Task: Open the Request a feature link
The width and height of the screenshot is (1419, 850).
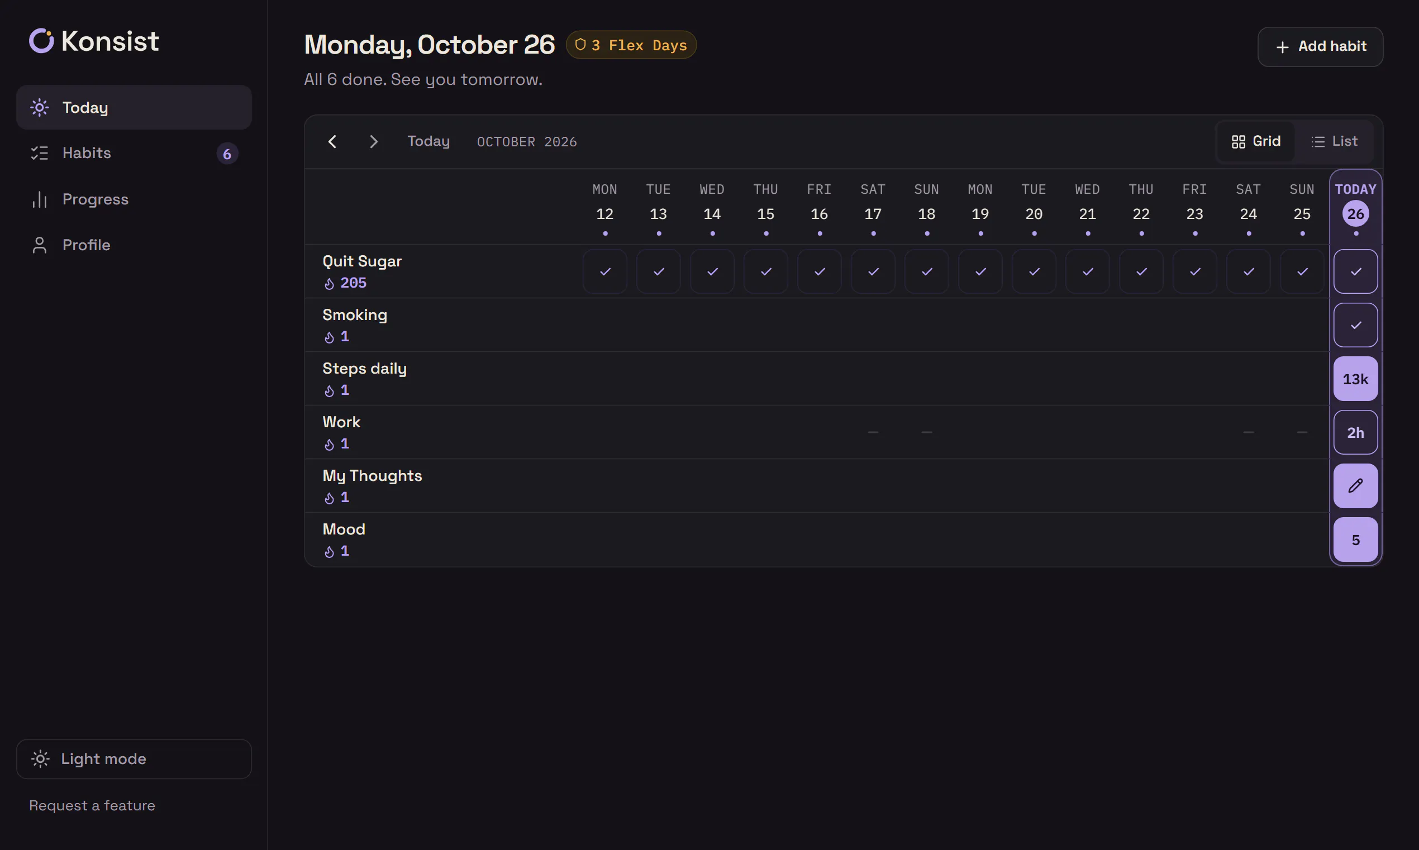Action: click(x=92, y=806)
